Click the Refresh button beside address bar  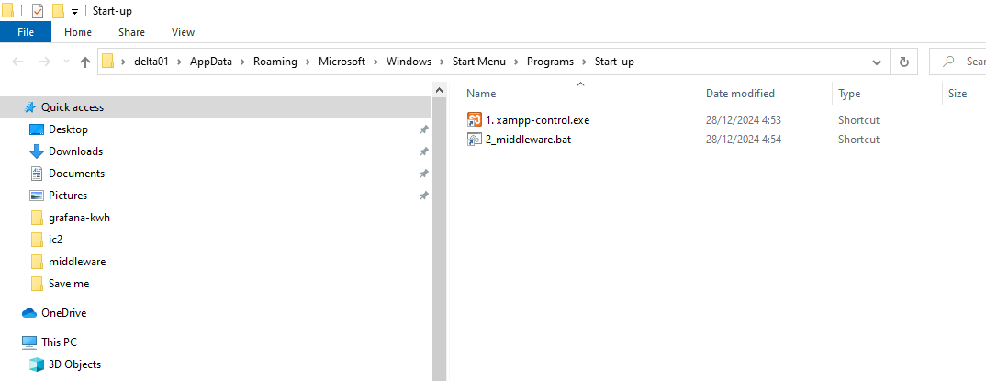904,62
